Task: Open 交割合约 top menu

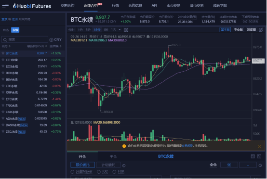Action: [x=67, y=6]
